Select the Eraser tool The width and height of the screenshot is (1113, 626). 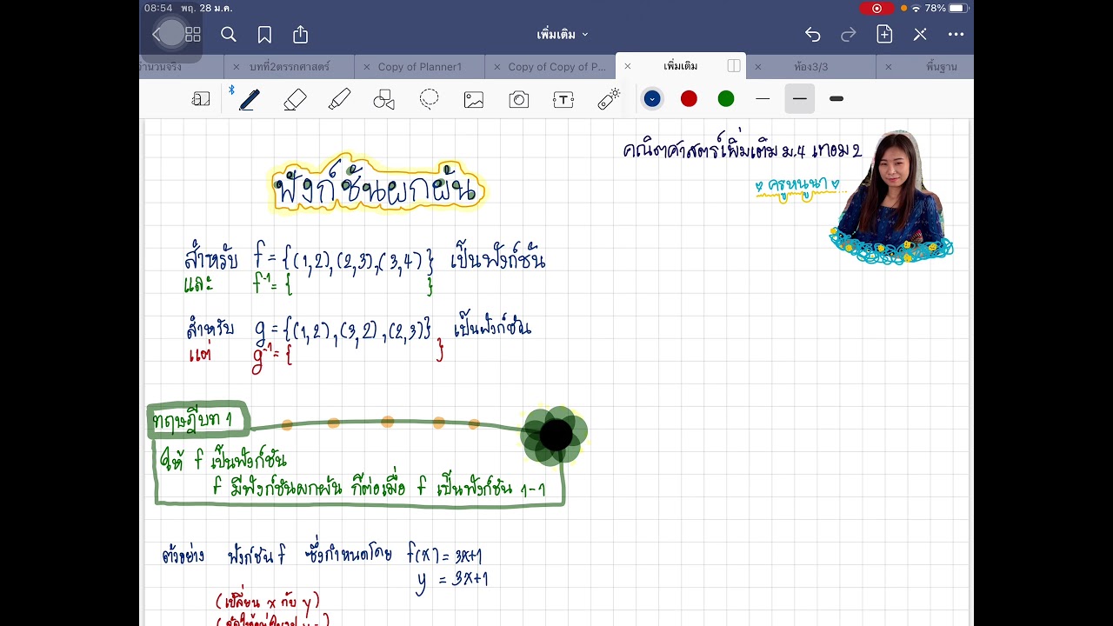(295, 99)
